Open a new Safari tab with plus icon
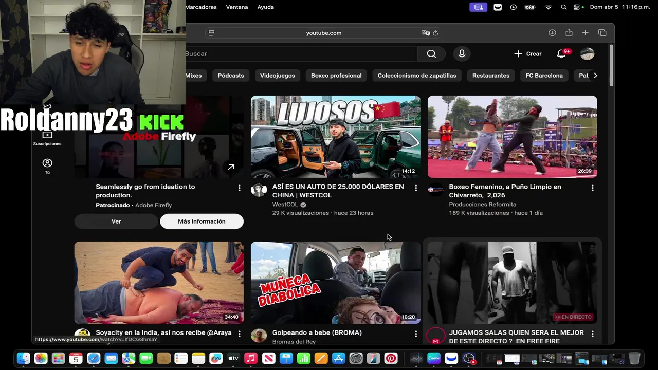This screenshot has width=658, height=370. pos(585,33)
